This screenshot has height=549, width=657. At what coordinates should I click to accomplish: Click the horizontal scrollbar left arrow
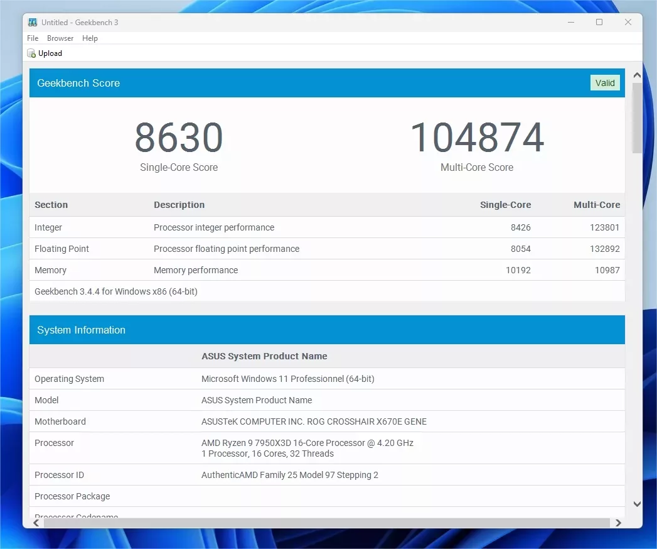36,523
